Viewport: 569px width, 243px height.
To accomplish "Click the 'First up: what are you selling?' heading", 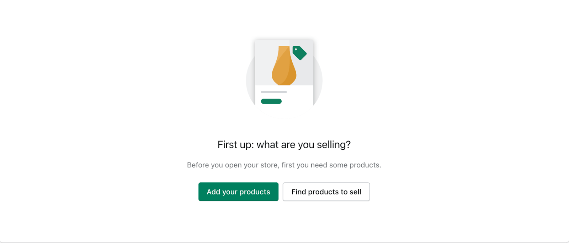I will point(284,145).
